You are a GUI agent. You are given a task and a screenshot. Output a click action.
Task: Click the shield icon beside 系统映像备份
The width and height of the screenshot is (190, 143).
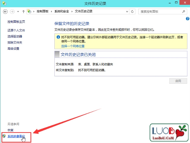4,136
